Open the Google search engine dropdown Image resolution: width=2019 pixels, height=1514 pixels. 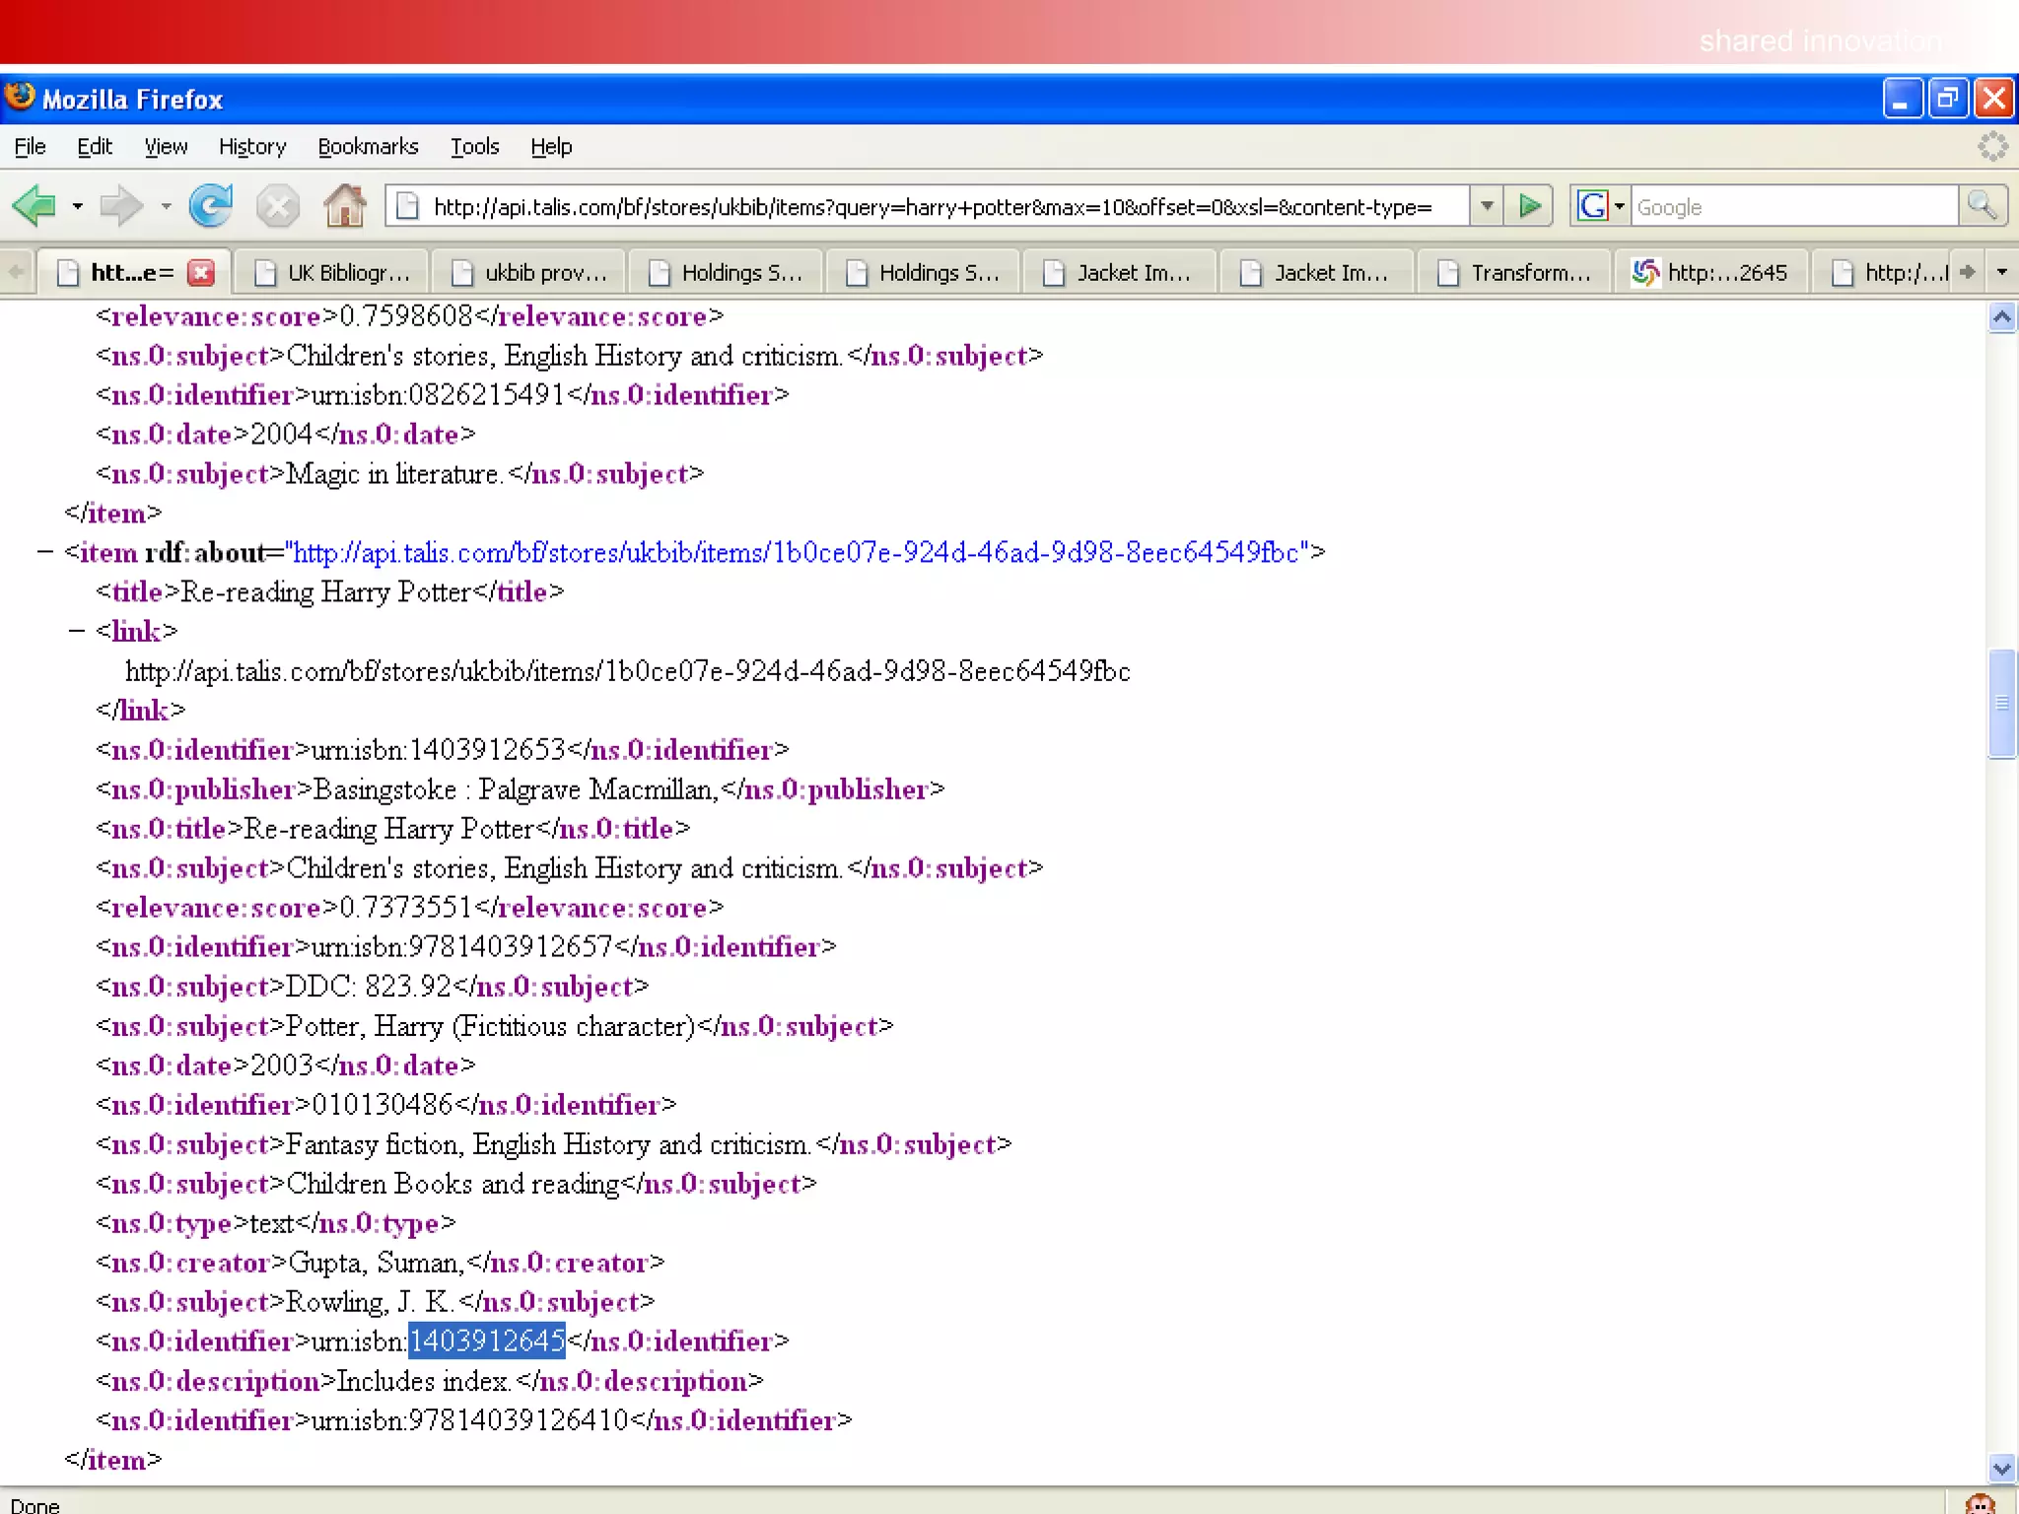pyautogui.click(x=1618, y=206)
